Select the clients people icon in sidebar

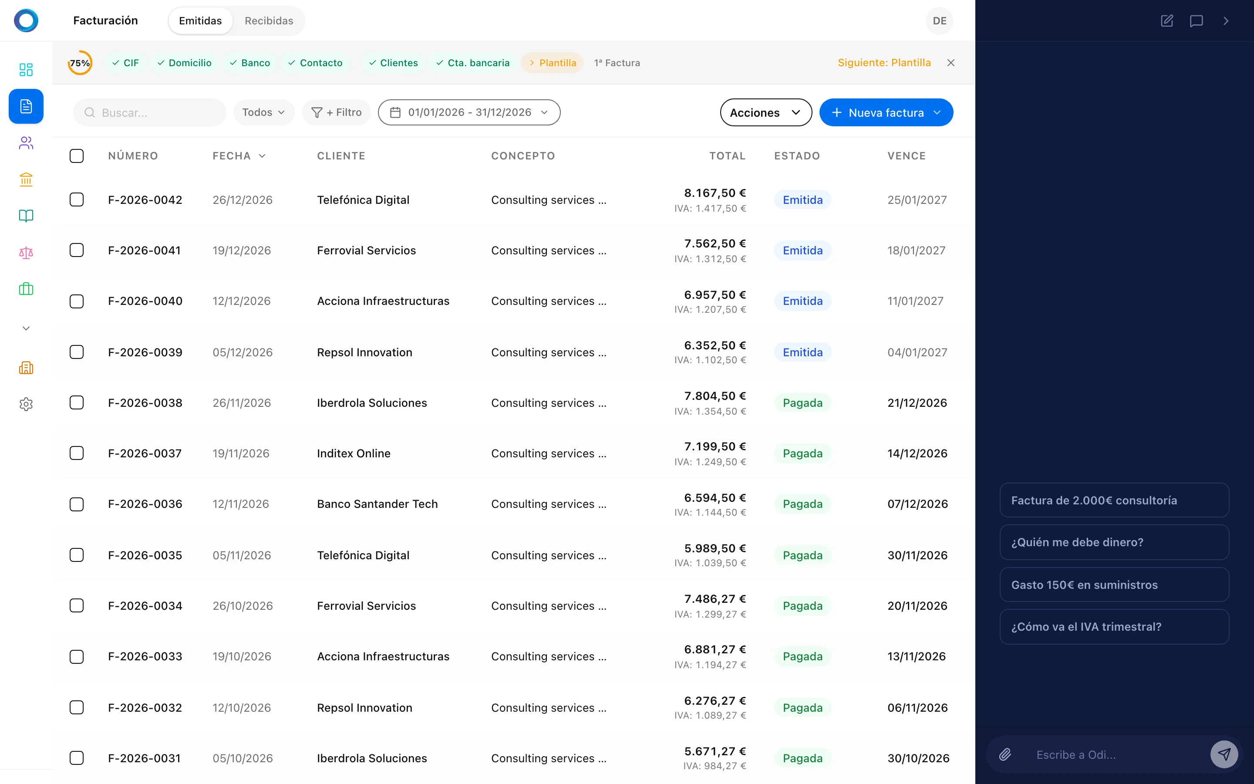tap(25, 142)
